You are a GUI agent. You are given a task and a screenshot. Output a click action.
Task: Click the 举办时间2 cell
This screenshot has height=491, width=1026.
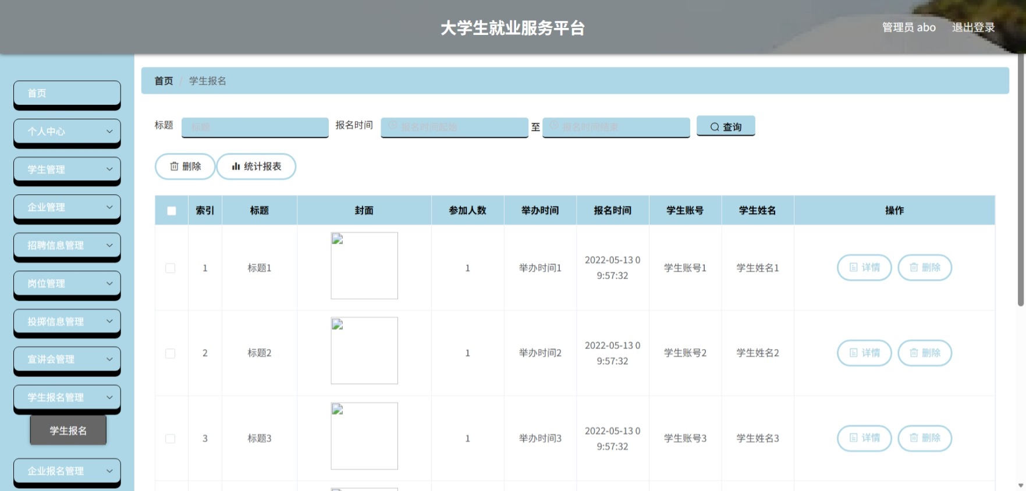tap(540, 353)
